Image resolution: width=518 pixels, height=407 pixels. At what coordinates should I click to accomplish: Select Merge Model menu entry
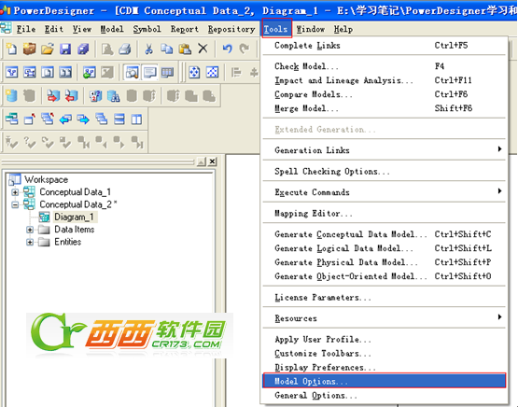pos(384,108)
